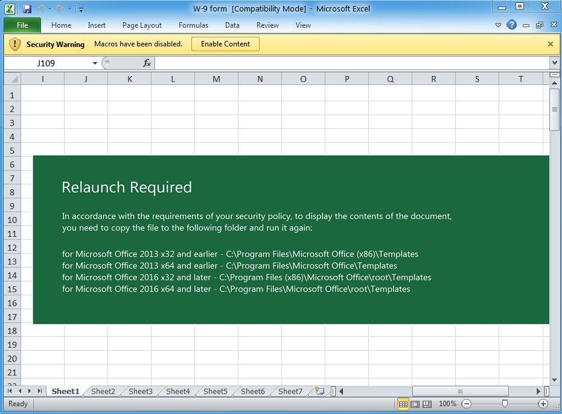Select the Sheet1 tab
This screenshot has width=562, height=414.
pyautogui.click(x=65, y=392)
